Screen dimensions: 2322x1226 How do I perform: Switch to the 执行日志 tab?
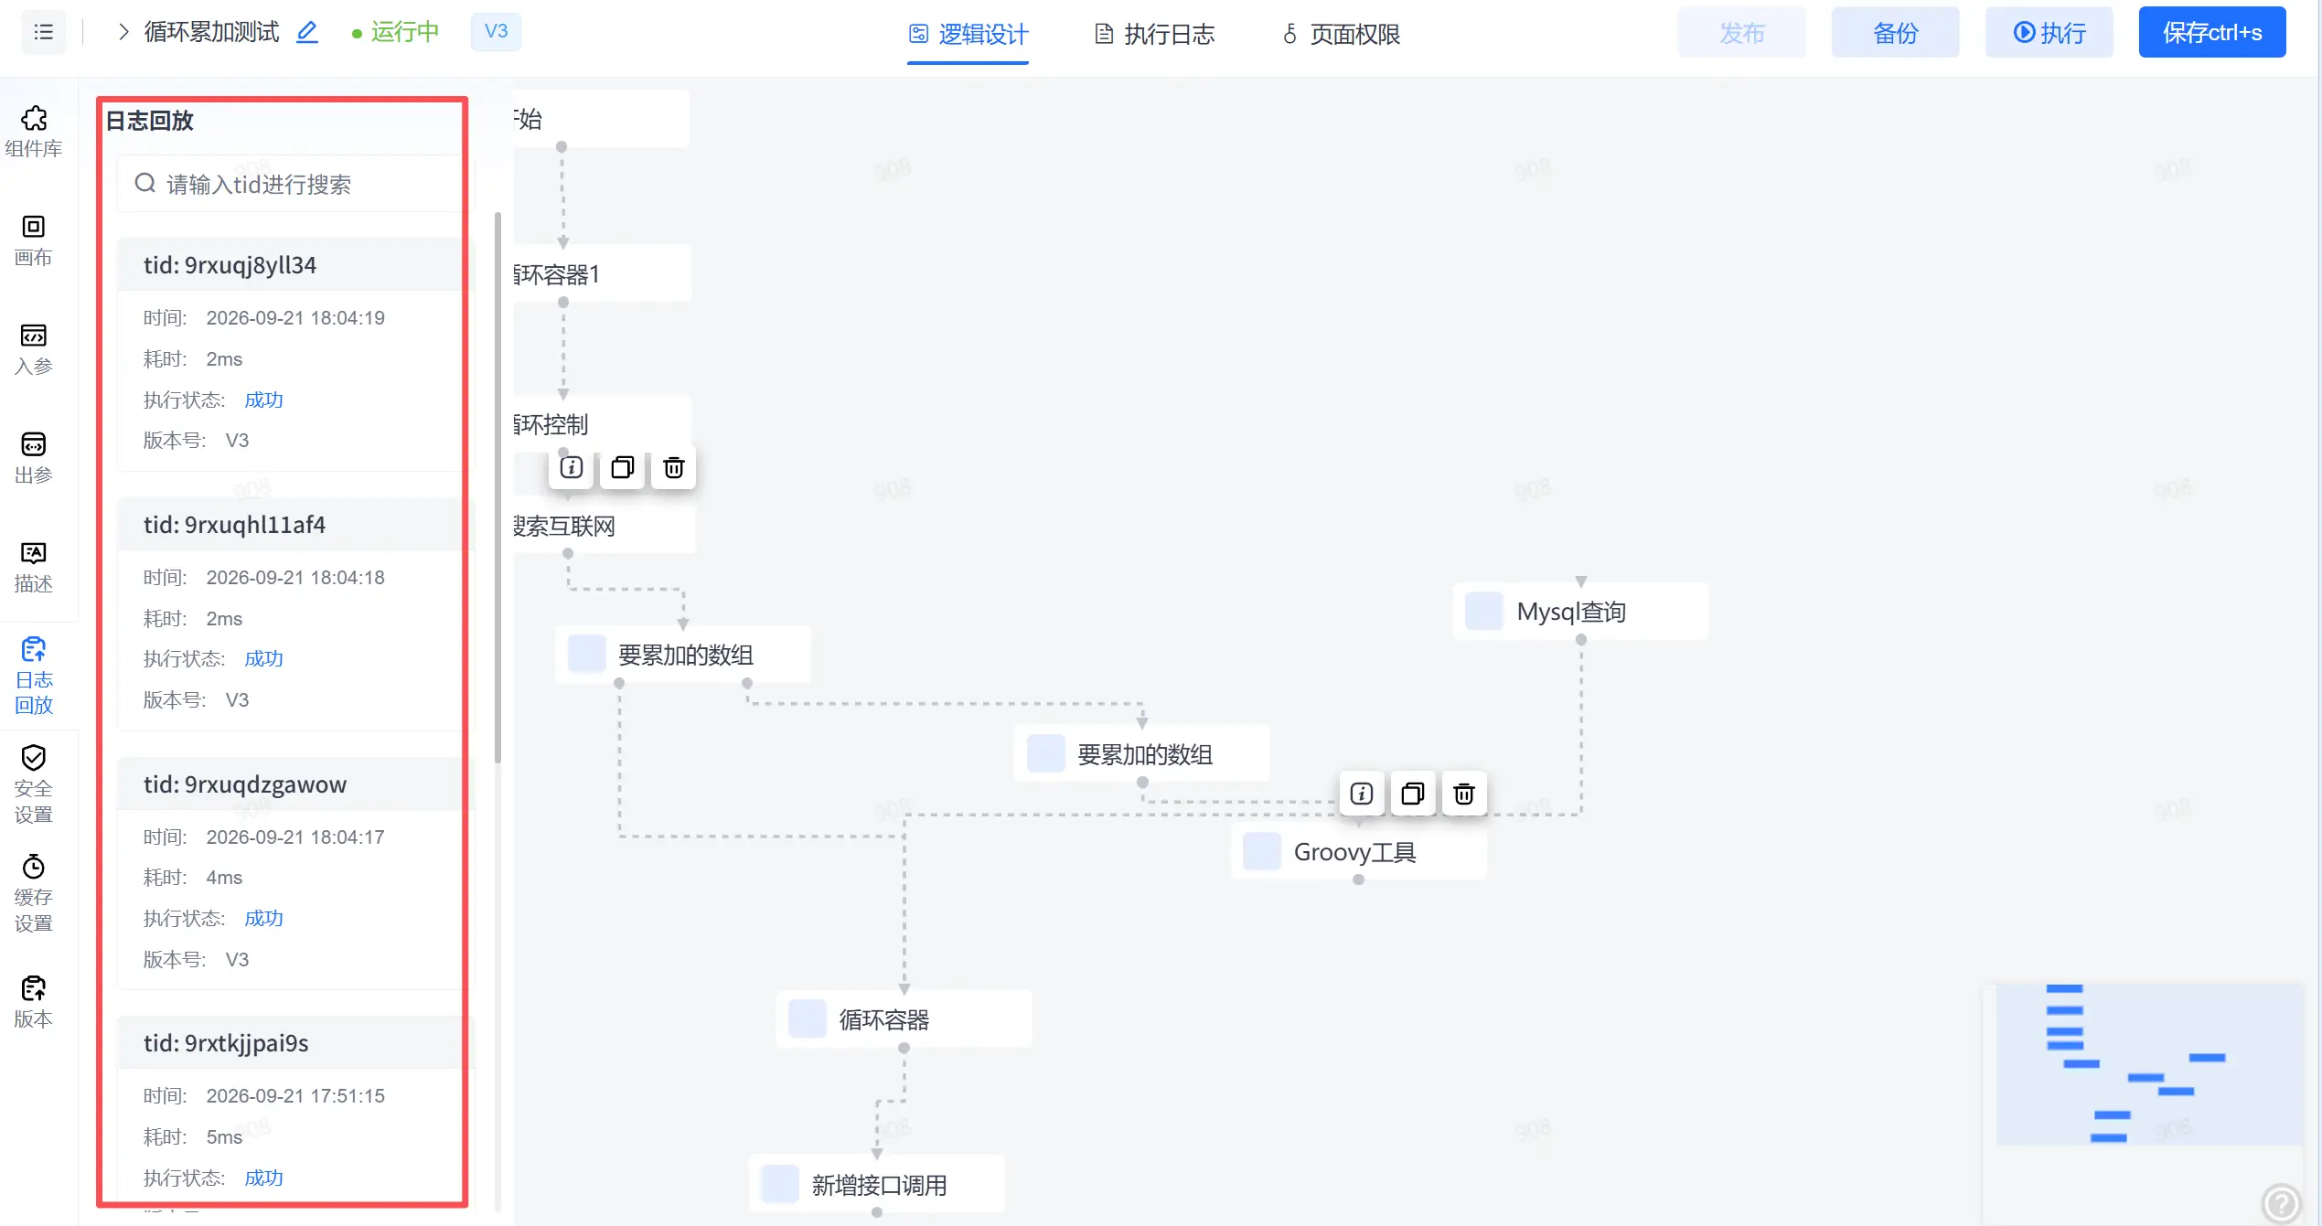[x=1155, y=34]
